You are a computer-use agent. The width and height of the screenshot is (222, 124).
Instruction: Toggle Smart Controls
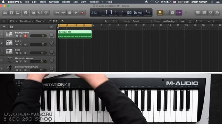click(x=34, y=13)
